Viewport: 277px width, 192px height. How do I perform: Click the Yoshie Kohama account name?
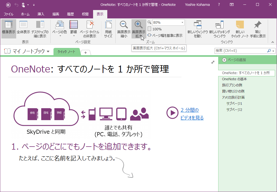pos(197,5)
